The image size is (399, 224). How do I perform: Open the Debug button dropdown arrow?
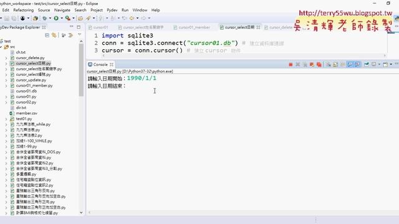click(x=50, y=18)
